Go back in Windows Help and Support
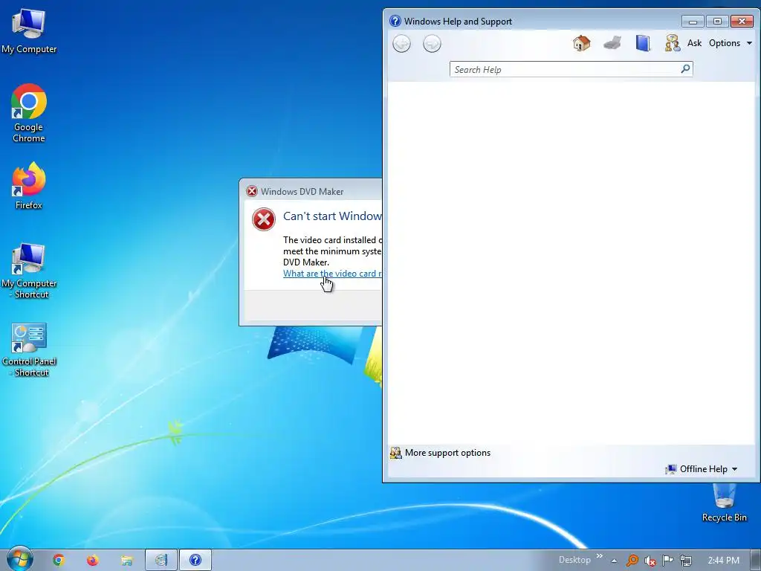Viewport: 761px width, 571px height. (401, 44)
